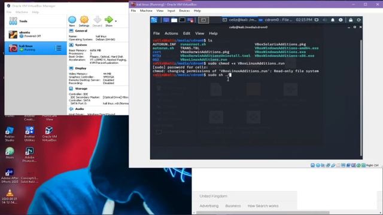Open Brother Utilities desktop shortcut

(29, 134)
